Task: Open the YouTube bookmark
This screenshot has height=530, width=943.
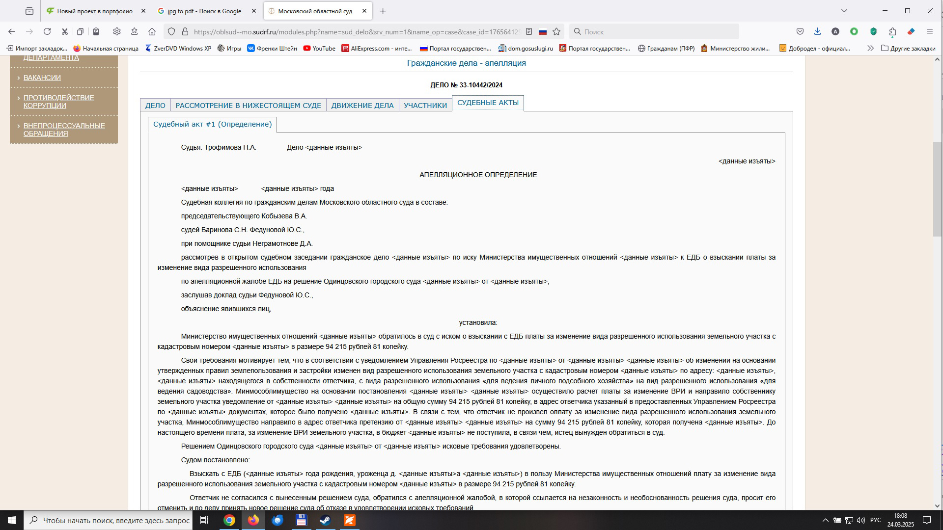Action: click(x=319, y=49)
